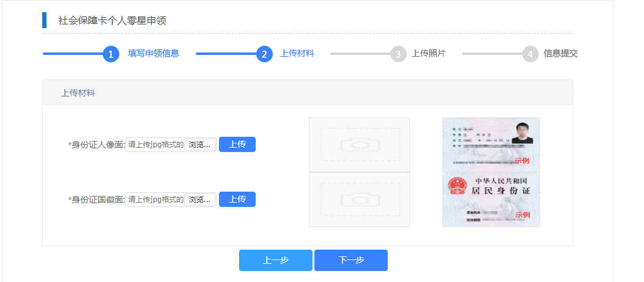Click 浏览 for 身份证人像面
The height and width of the screenshot is (282, 644).
(200, 145)
